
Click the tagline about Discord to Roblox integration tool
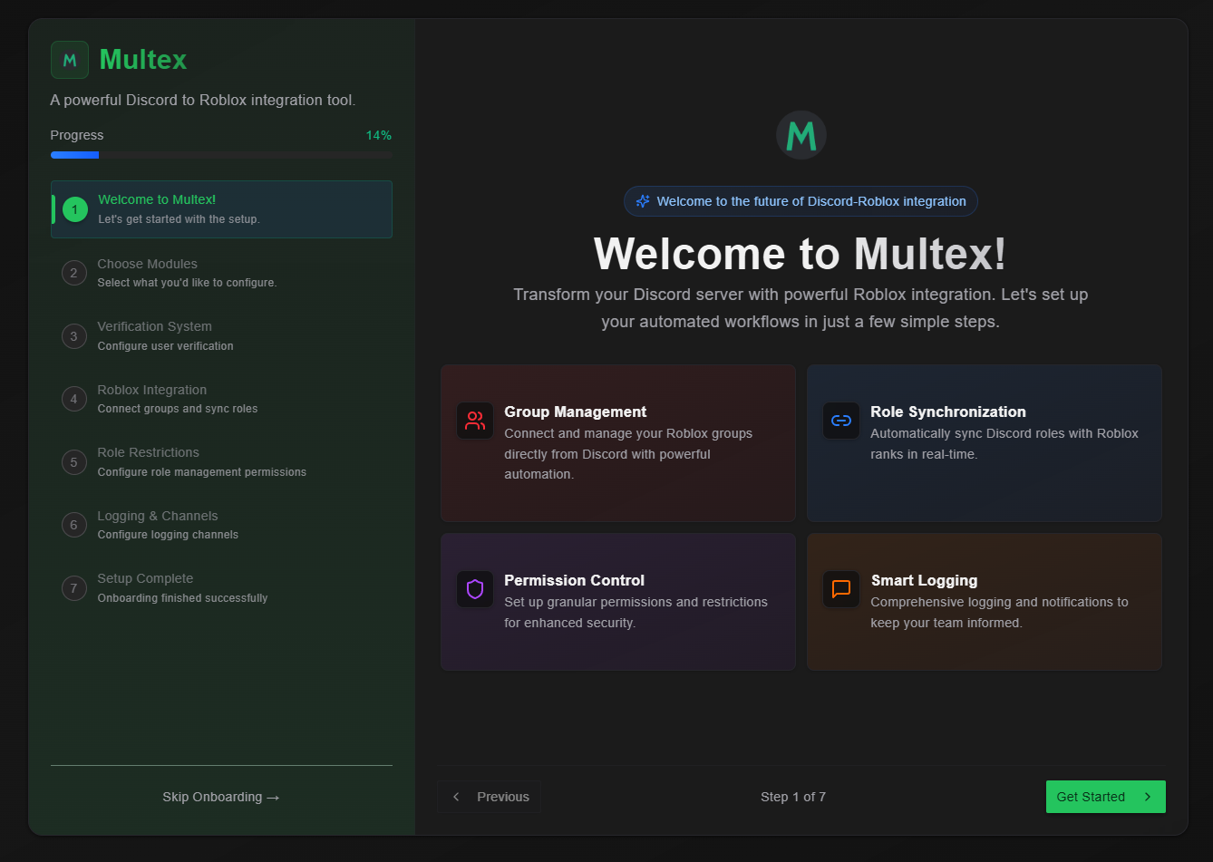click(x=203, y=100)
